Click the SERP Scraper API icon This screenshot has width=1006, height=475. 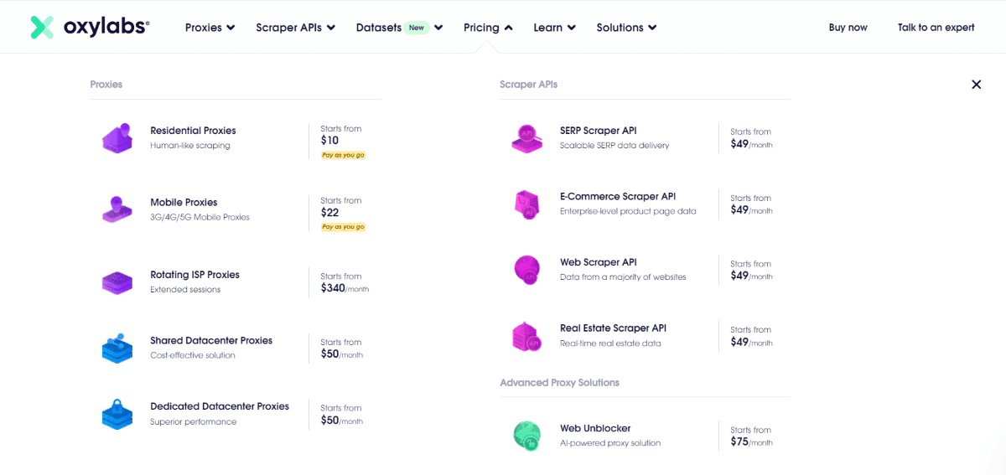click(527, 138)
